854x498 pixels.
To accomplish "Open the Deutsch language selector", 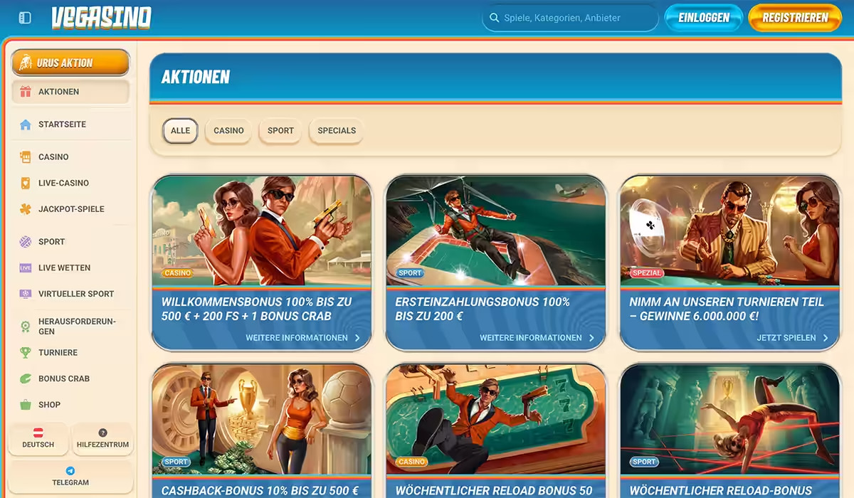I will 38,438.
